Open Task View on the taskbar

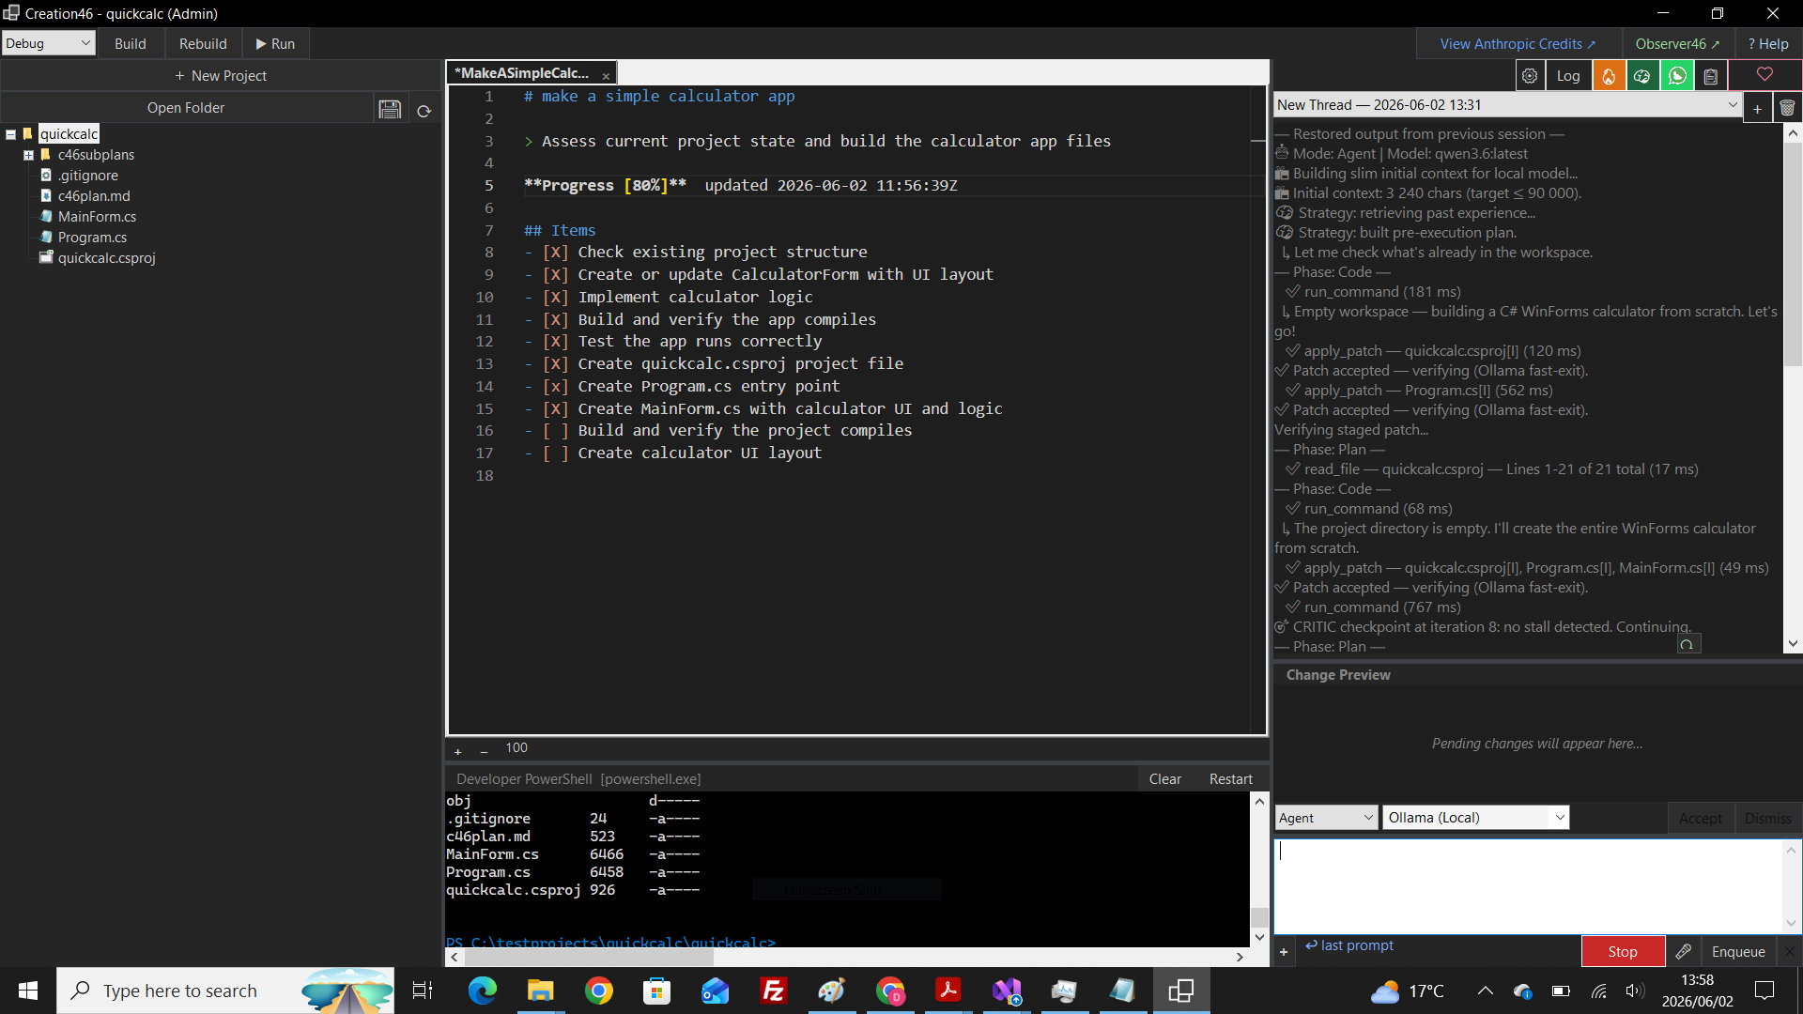point(423,991)
